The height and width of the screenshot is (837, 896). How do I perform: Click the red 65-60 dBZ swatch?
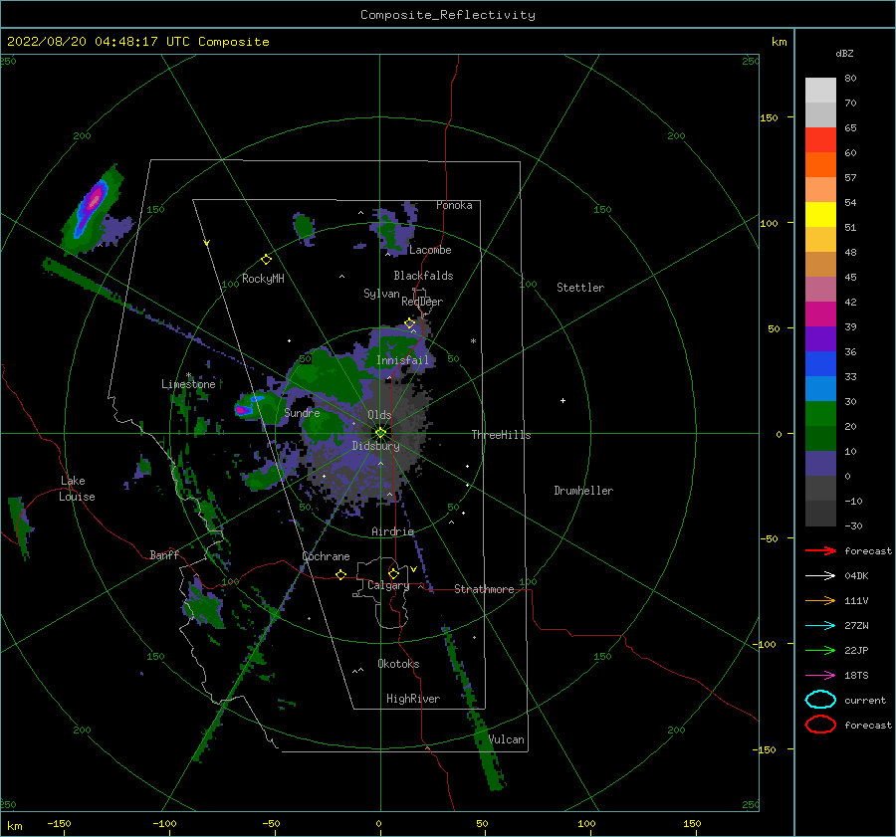pyautogui.click(x=820, y=140)
